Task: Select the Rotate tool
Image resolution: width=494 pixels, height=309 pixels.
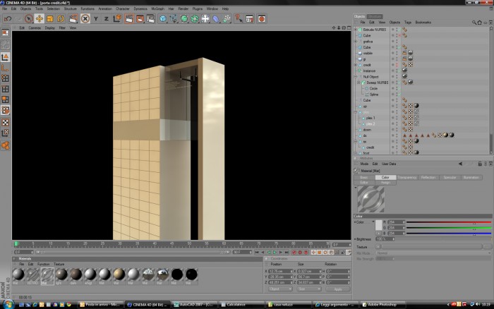Action: 61,19
